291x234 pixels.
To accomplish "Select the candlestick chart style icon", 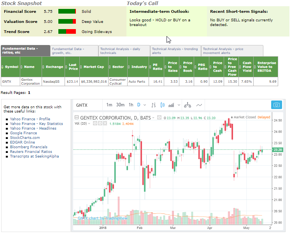I will pos(162,105).
